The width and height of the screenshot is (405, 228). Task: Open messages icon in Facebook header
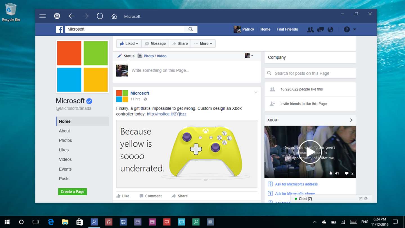(x=320, y=29)
